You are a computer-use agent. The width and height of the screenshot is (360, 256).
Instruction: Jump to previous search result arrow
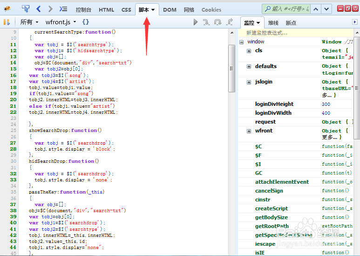316,9
